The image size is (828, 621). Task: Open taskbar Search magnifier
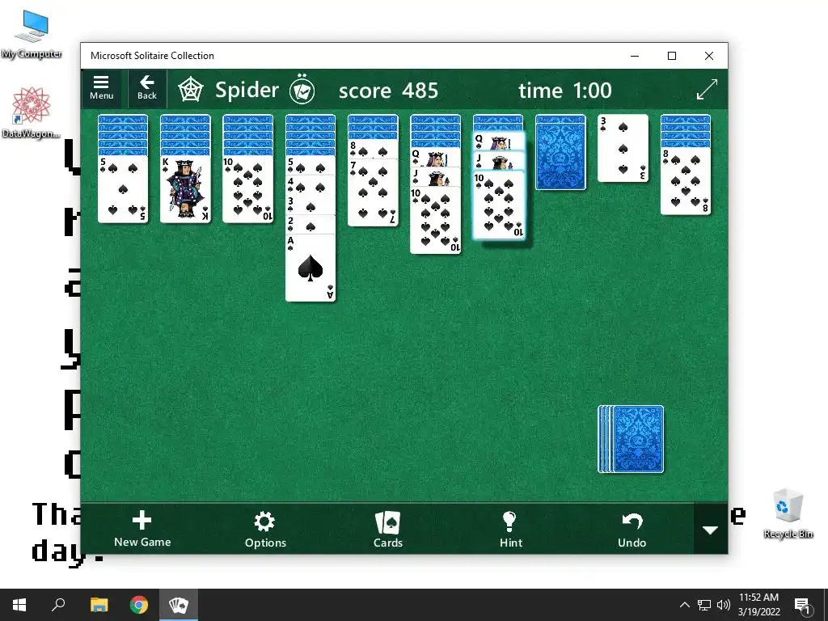pos(58,605)
